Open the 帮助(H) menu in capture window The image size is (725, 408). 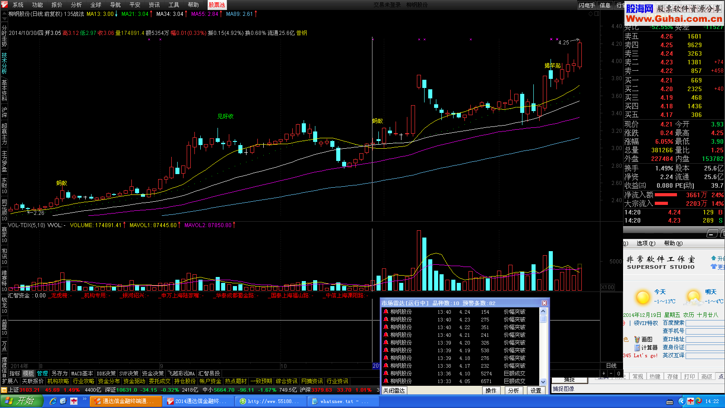pyautogui.click(x=673, y=243)
